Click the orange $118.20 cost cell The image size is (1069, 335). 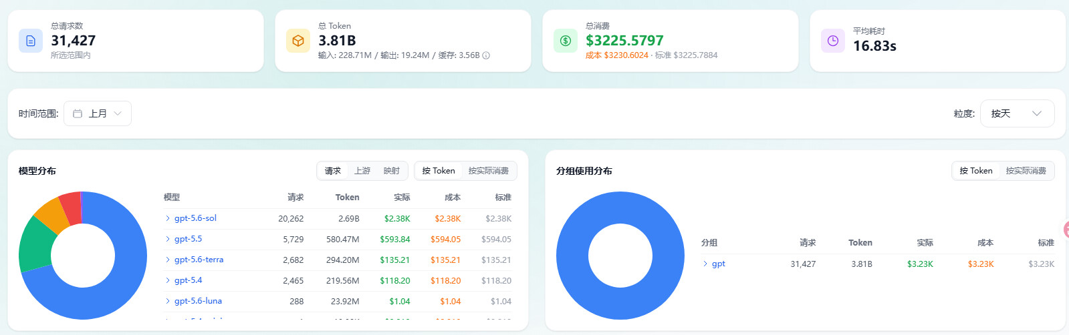coord(446,280)
